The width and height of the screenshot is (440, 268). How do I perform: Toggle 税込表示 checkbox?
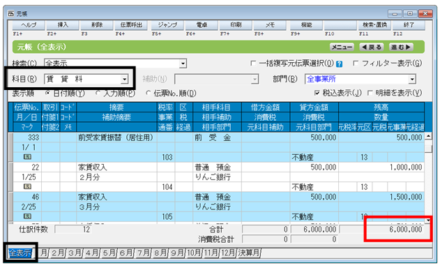point(317,93)
